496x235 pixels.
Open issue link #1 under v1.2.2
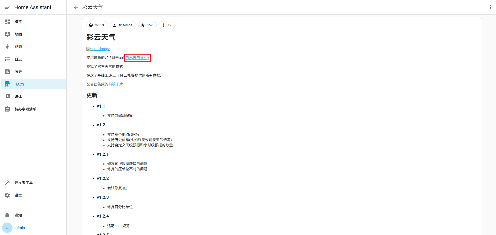coord(125,188)
